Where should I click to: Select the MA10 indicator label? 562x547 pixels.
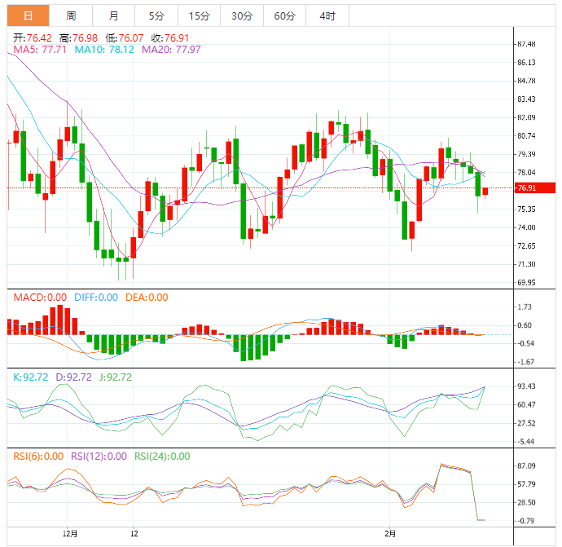104,50
